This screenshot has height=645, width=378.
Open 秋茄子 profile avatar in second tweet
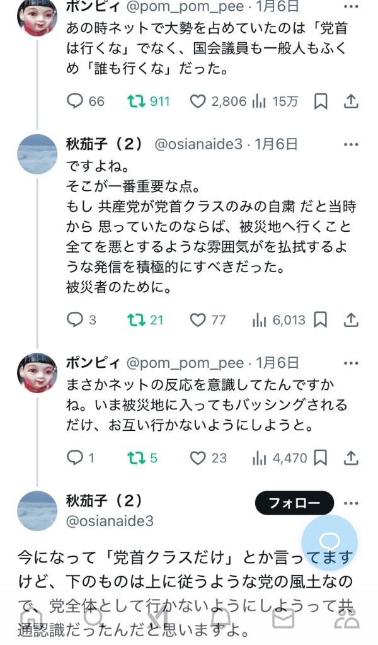[37, 155]
